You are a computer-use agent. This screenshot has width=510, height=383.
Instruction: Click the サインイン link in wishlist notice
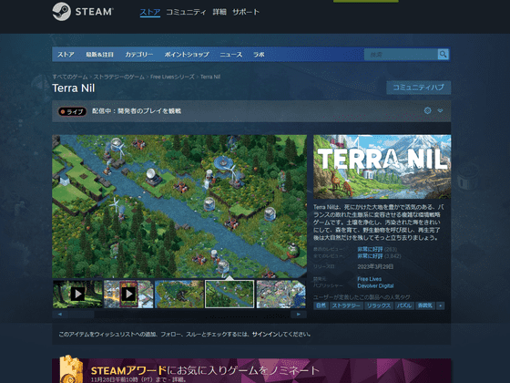[x=265, y=334]
